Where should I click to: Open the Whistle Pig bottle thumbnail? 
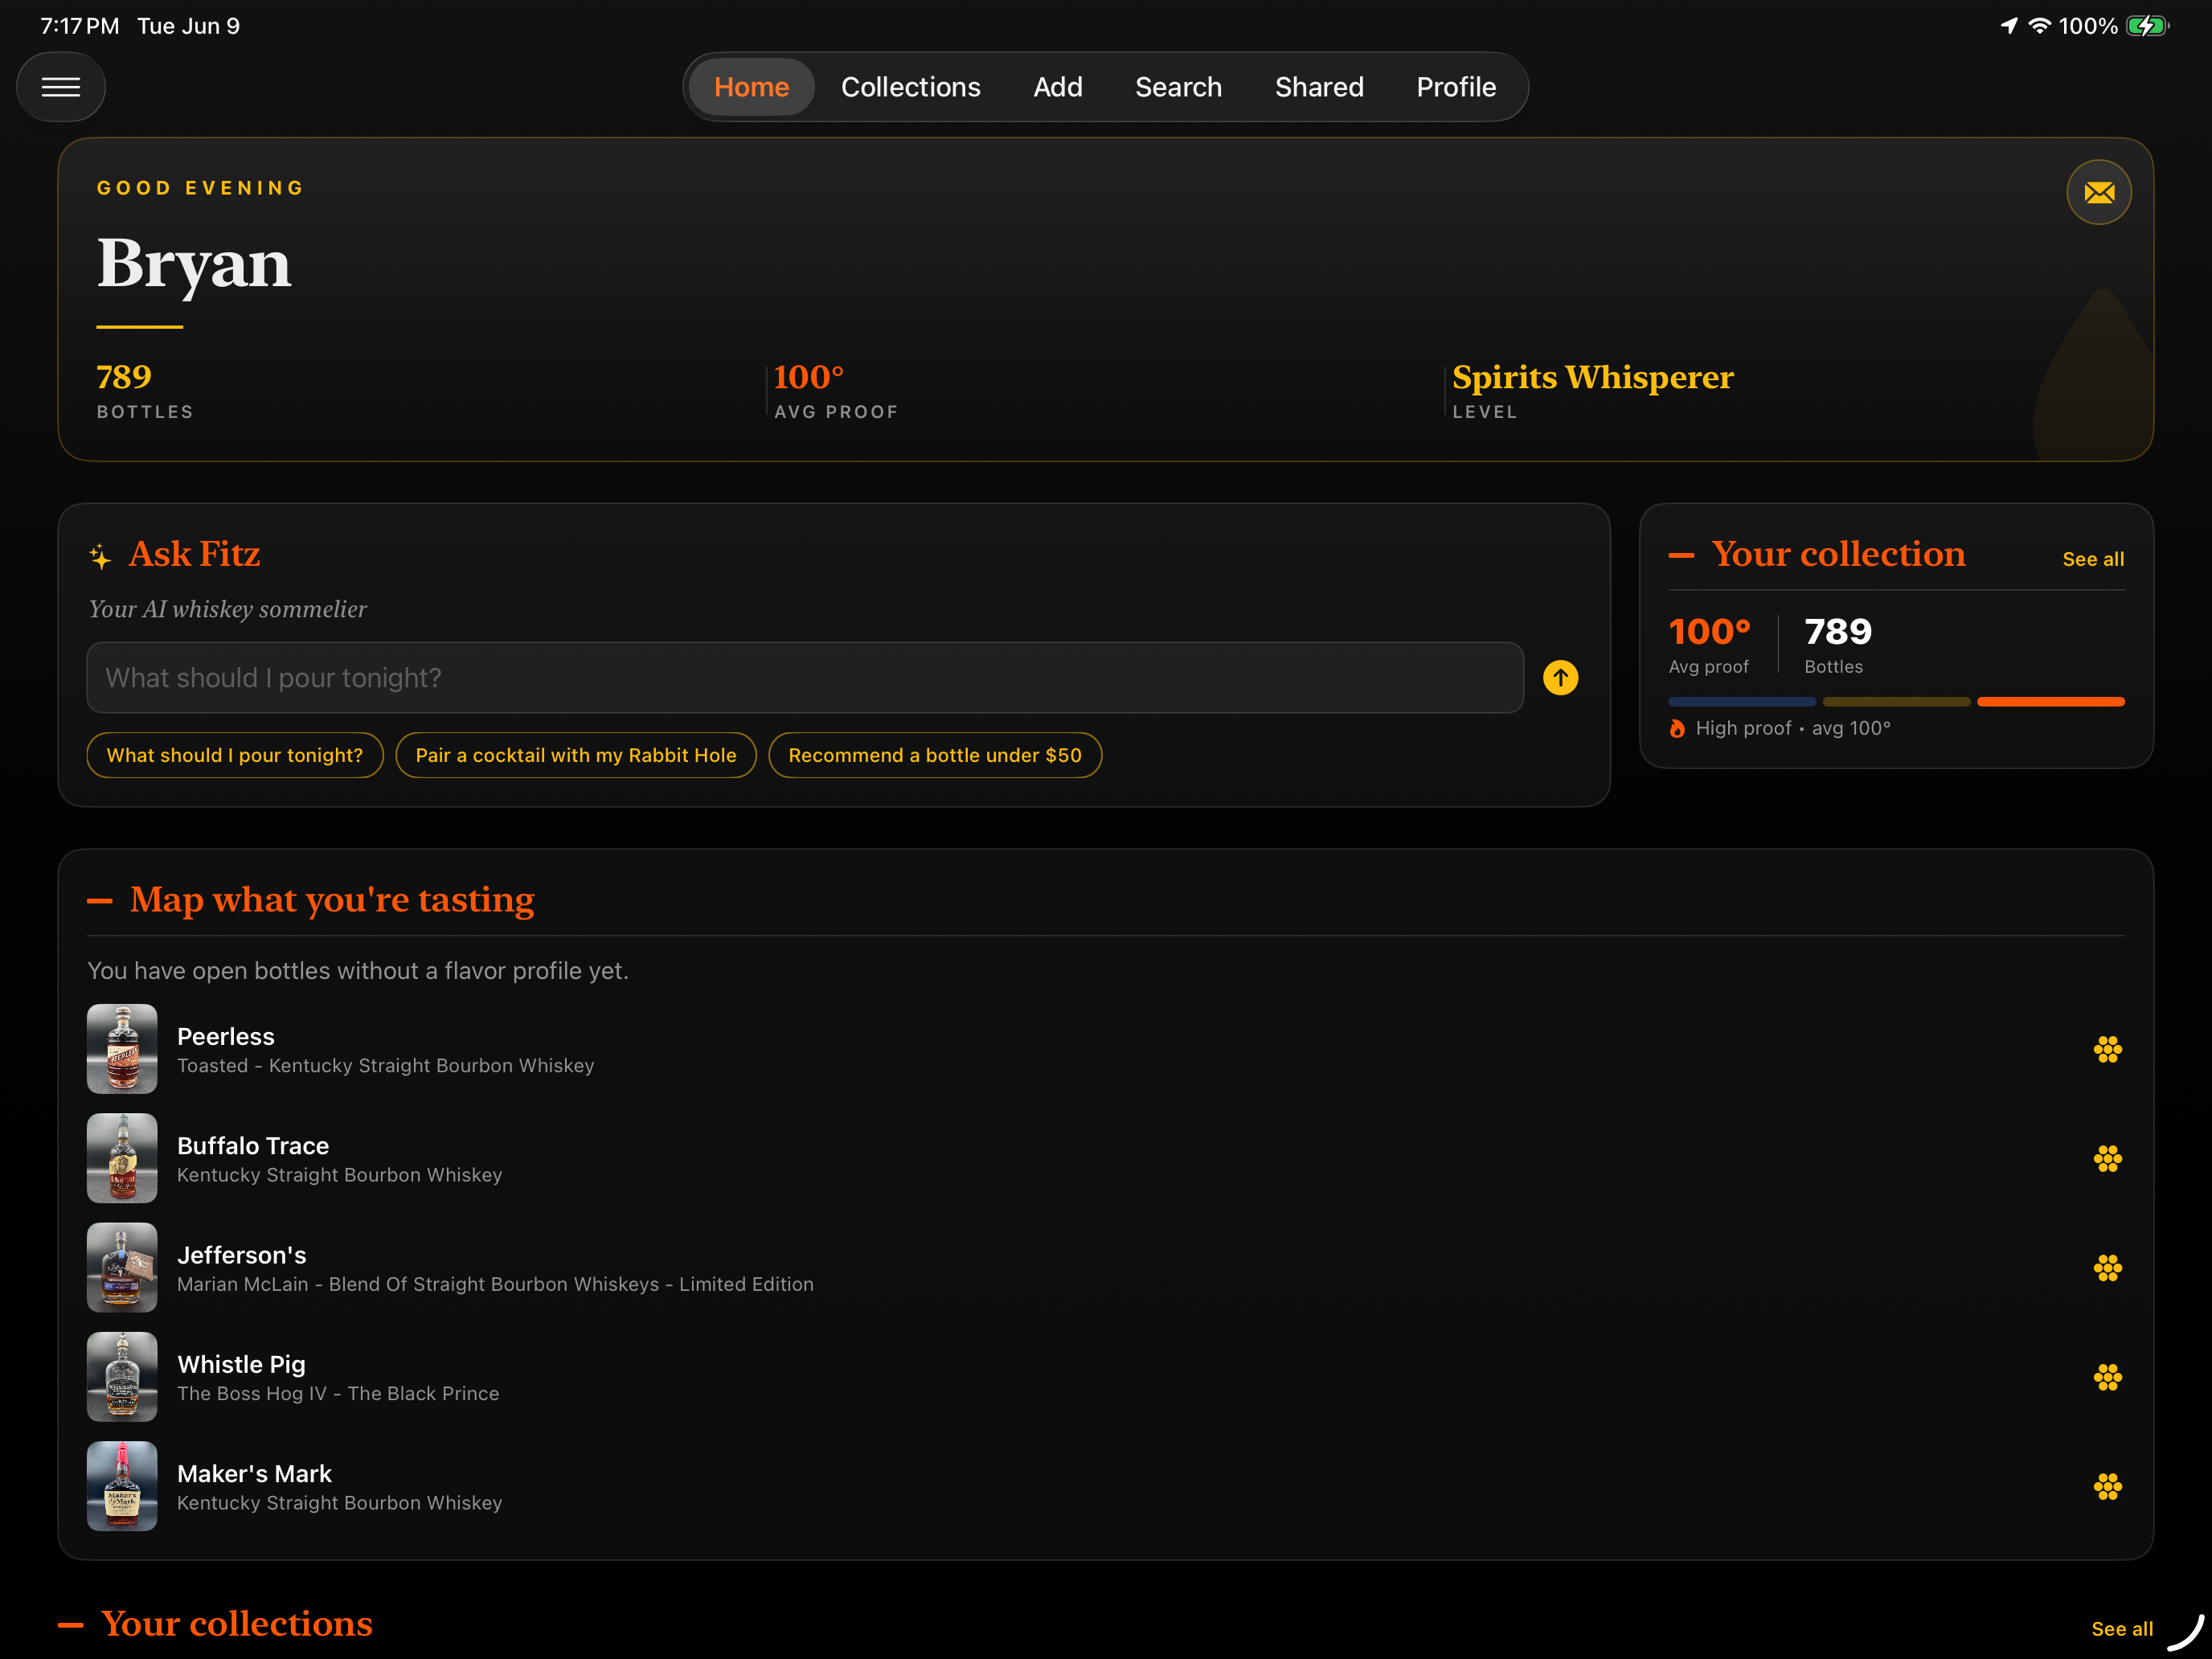coord(122,1377)
